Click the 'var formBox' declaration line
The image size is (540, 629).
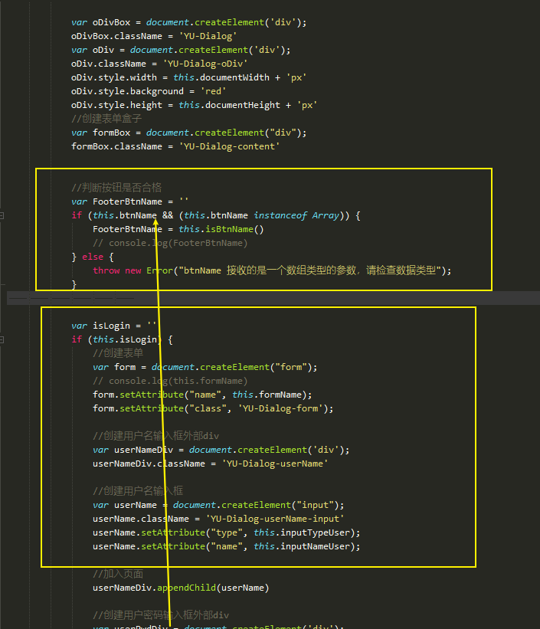[189, 133]
